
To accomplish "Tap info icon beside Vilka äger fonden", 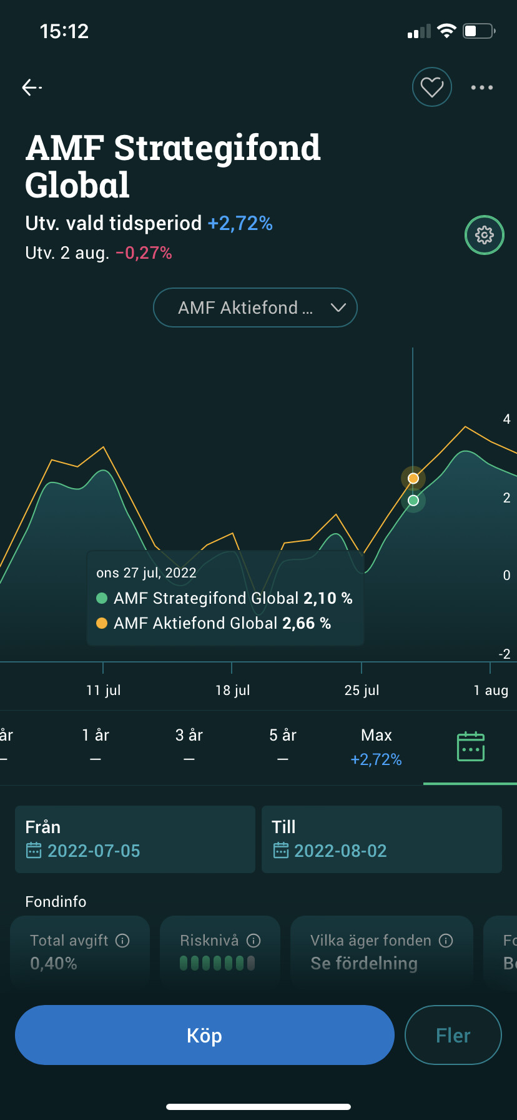I will (446, 941).
